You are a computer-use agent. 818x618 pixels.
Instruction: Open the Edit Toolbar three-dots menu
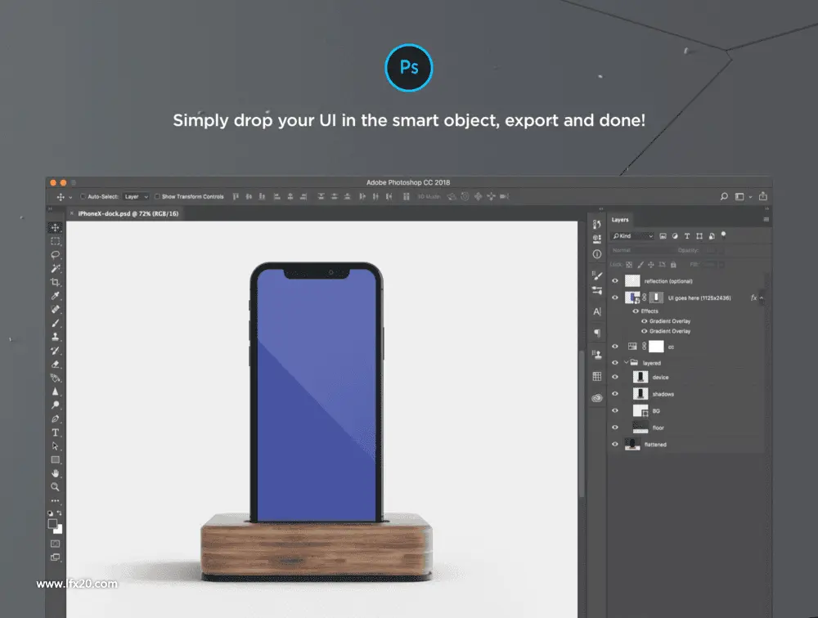(x=55, y=500)
